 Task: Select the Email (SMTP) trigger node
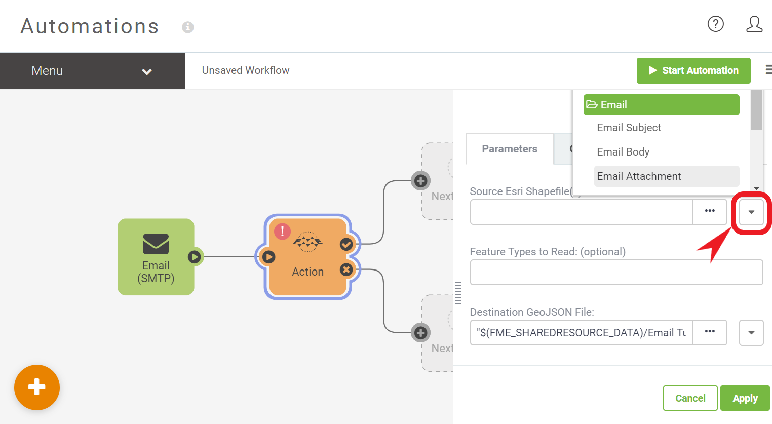156,257
